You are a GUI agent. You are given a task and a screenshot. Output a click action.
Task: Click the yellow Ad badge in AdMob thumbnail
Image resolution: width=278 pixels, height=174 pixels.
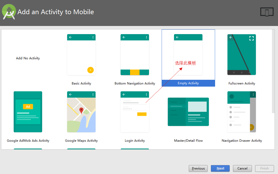coord(28,107)
